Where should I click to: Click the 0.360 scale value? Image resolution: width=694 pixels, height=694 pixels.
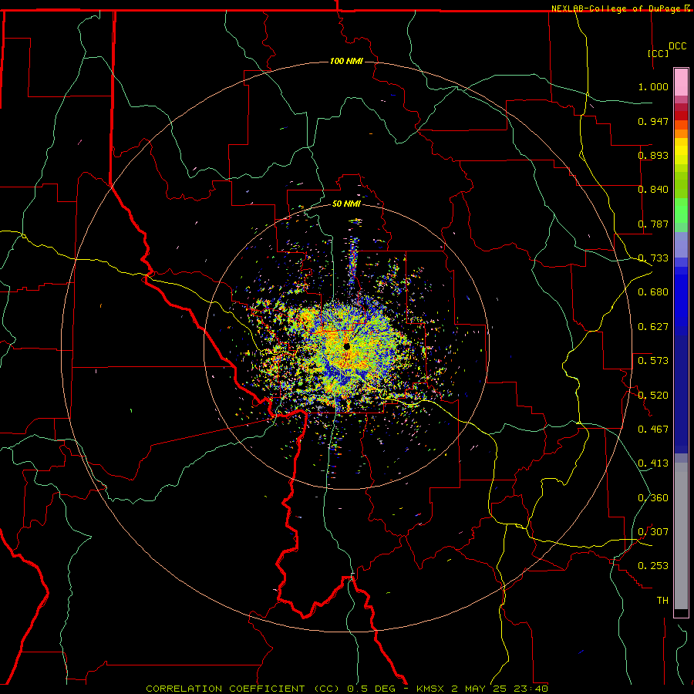pos(653,498)
